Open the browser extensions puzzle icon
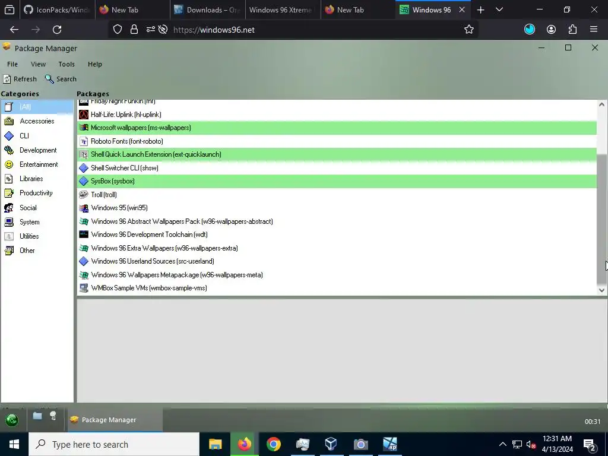608x456 pixels. coord(572,30)
